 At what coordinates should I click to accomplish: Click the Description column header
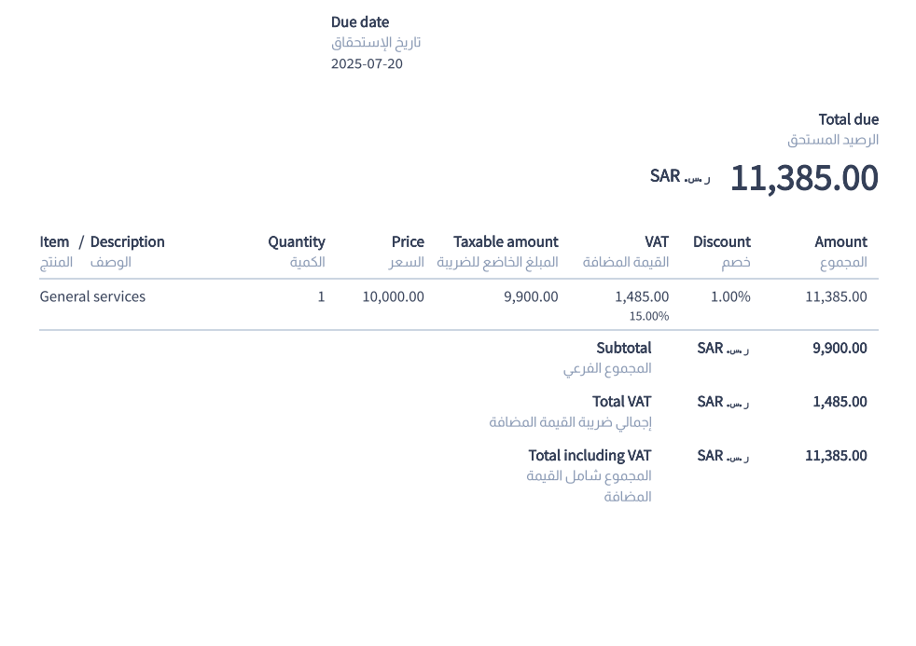[127, 242]
